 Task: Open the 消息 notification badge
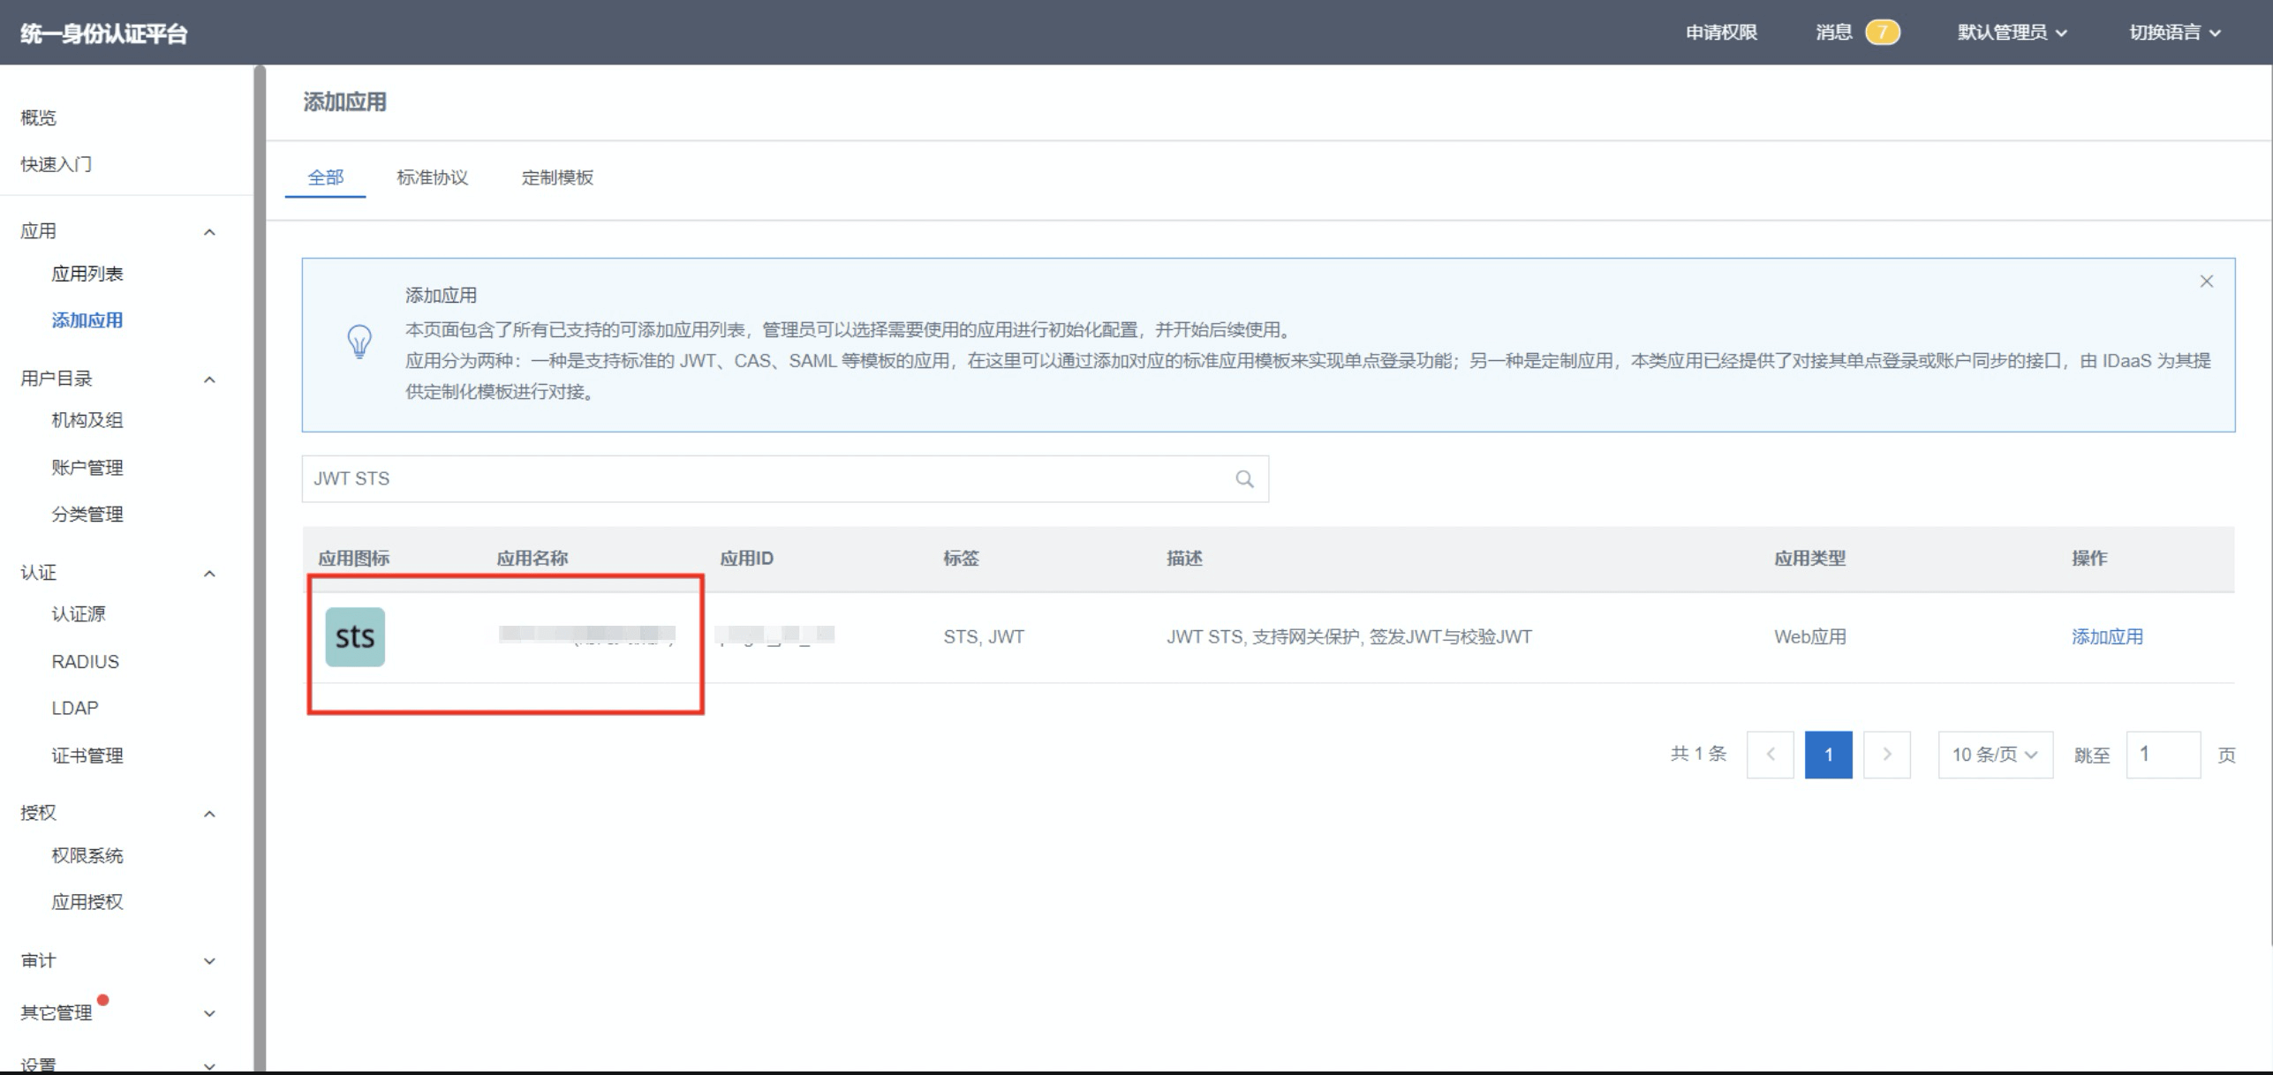[x=1881, y=33]
